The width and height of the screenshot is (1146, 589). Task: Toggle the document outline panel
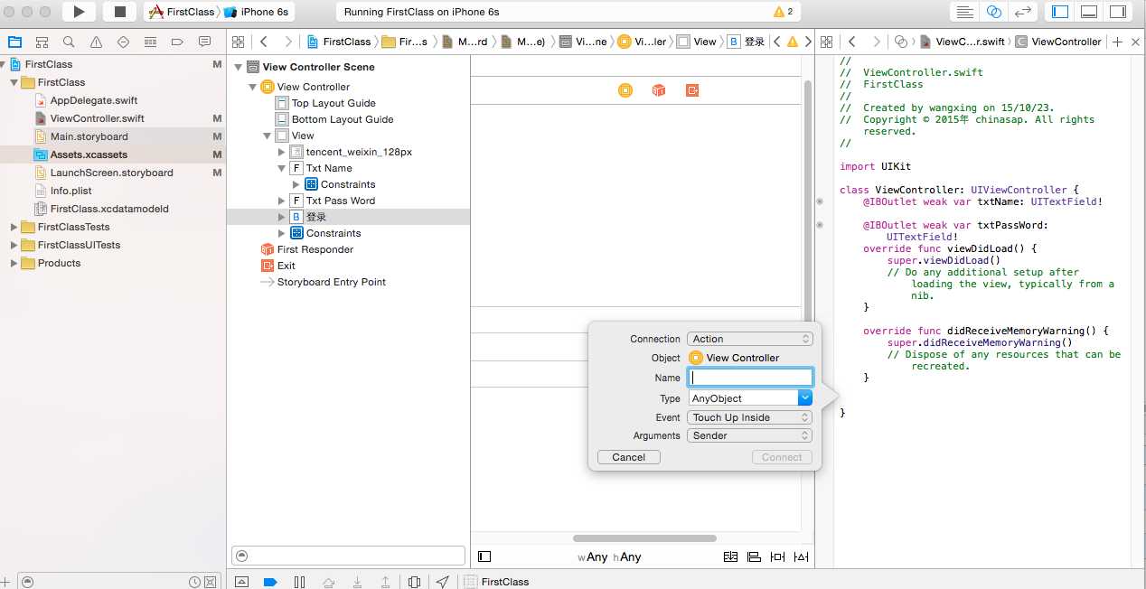tap(484, 556)
